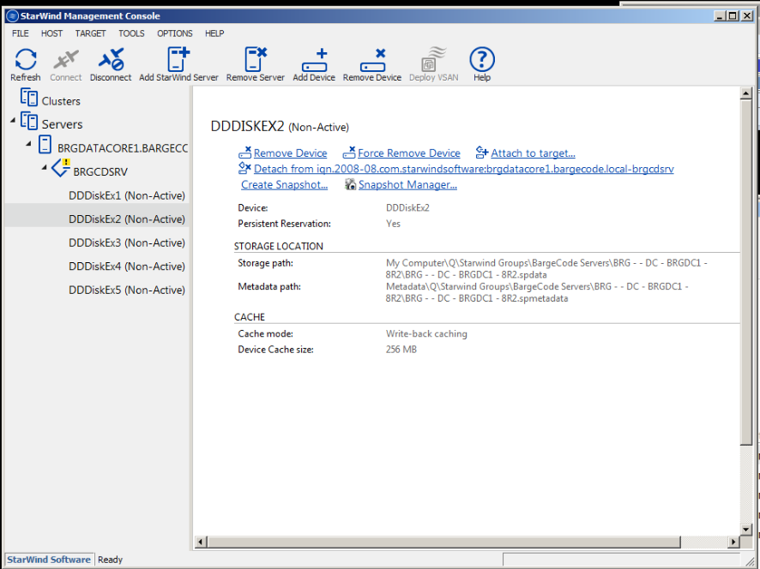Screen dimensions: 760x569
Task: Click the Detach from target icon
Action: click(x=244, y=168)
